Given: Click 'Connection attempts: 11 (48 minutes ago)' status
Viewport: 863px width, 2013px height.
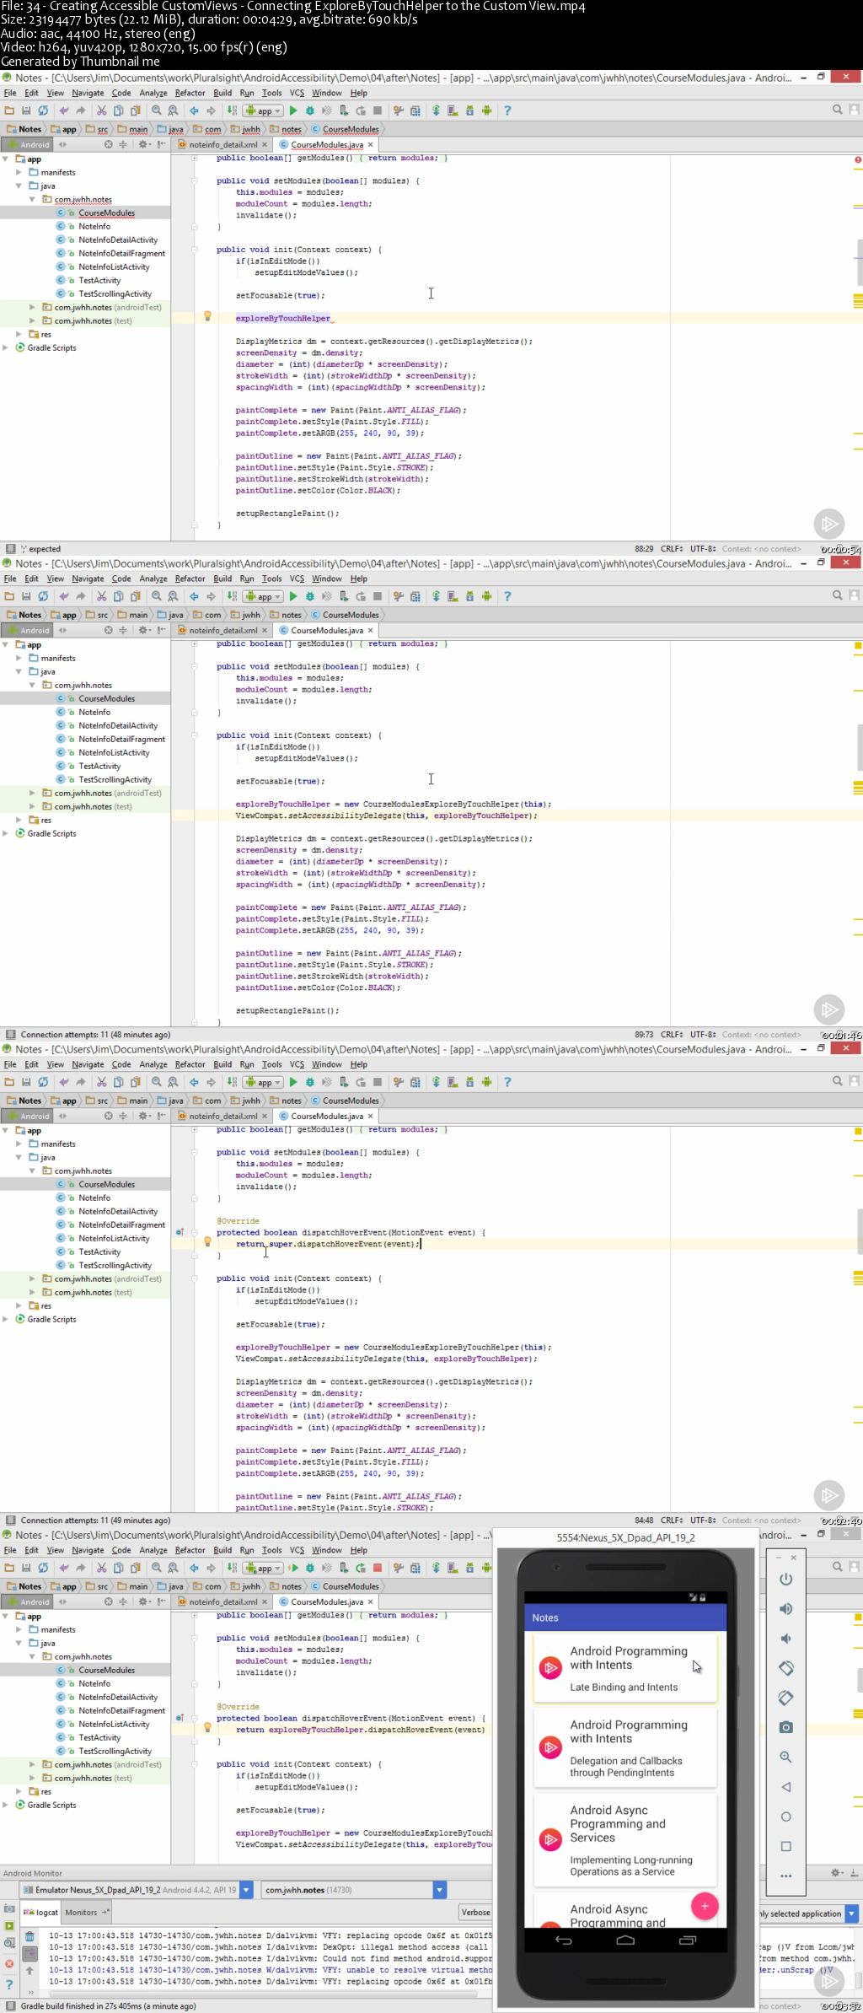Looking at the screenshot, I should [95, 1035].
